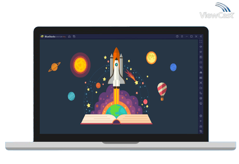The height and width of the screenshot is (164, 239).
Task: Click the round icon below the layers icon
Action: pos(201,103)
